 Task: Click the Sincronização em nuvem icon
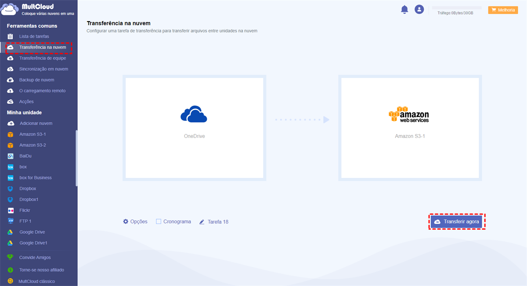(x=11, y=69)
